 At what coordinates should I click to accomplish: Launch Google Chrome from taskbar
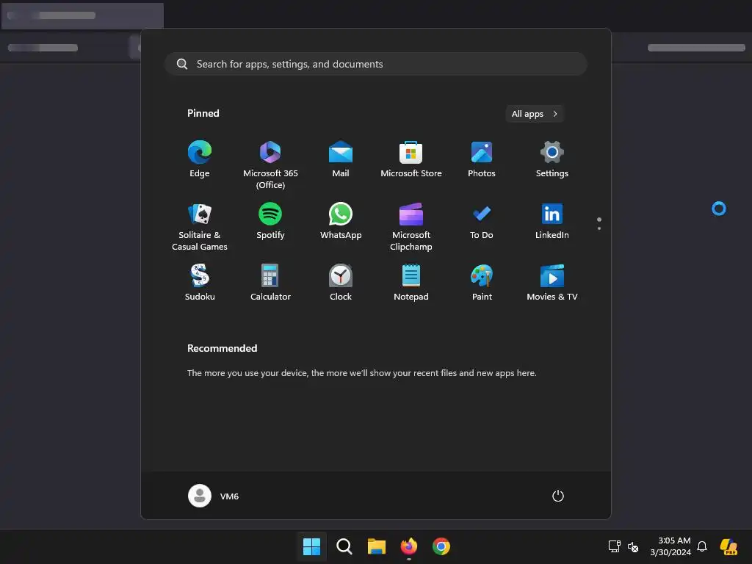(x=441, y=546)
